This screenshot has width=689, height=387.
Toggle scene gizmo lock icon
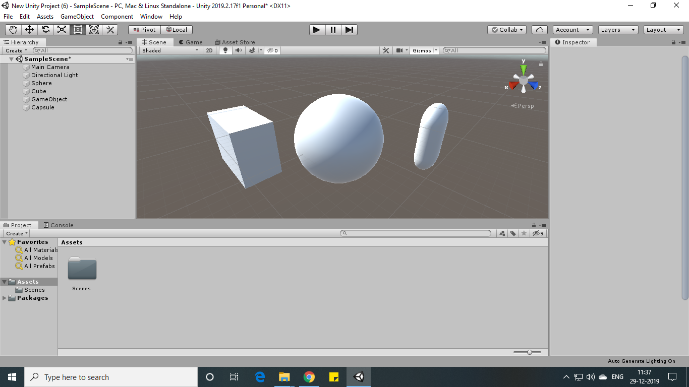(541, 64)
